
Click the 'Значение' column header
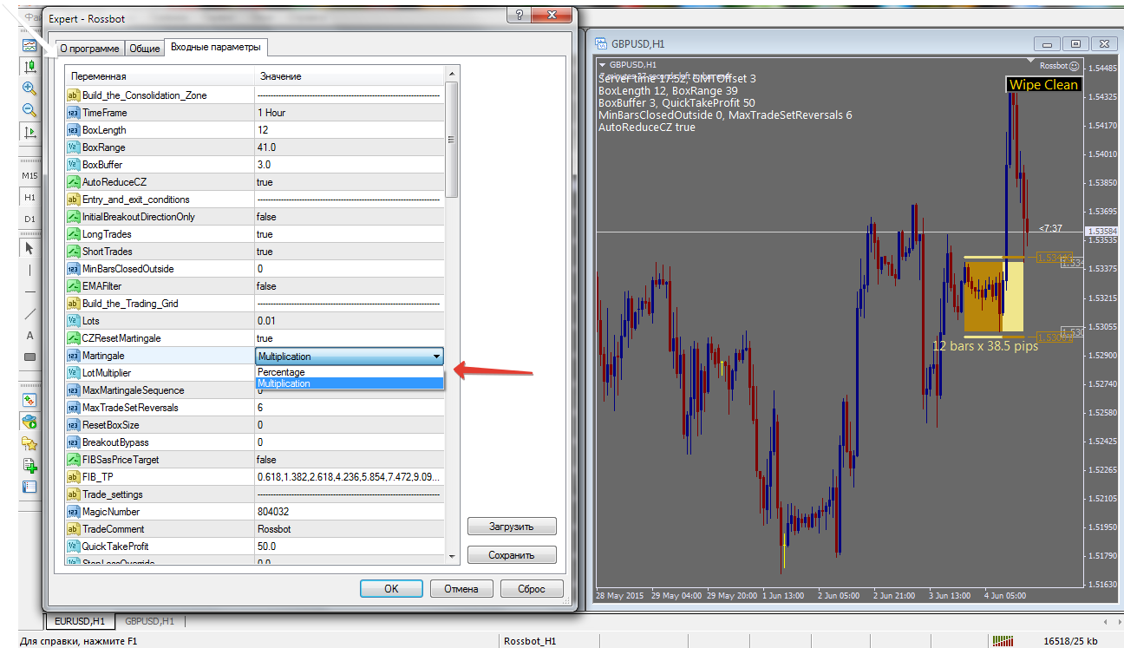[x=350, y=76]
